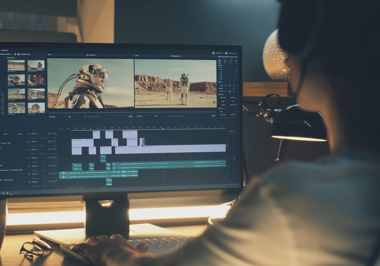Select the Settings icon in the properties panel

[x=219, y=61]
